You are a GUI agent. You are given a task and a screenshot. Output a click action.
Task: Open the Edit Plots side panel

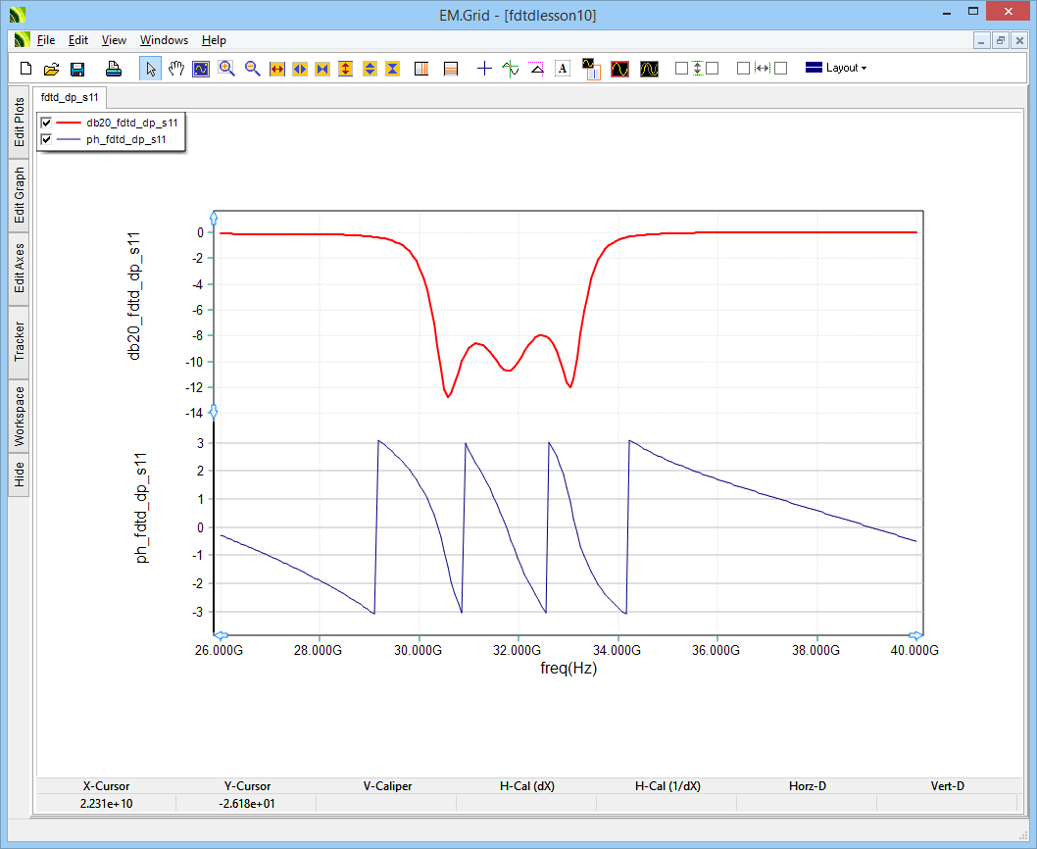pos(19,122)
